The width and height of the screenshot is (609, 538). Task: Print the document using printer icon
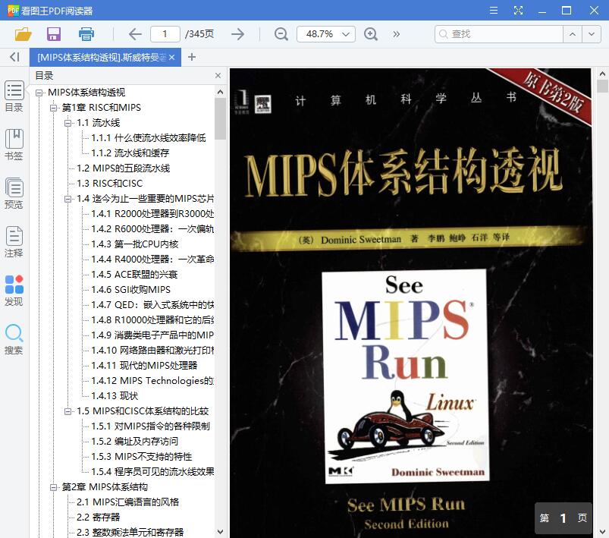click(86, 34)
